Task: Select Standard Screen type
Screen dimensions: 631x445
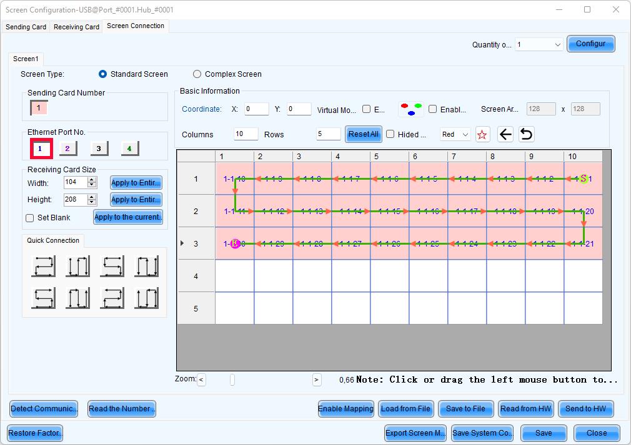Action: 102,74
